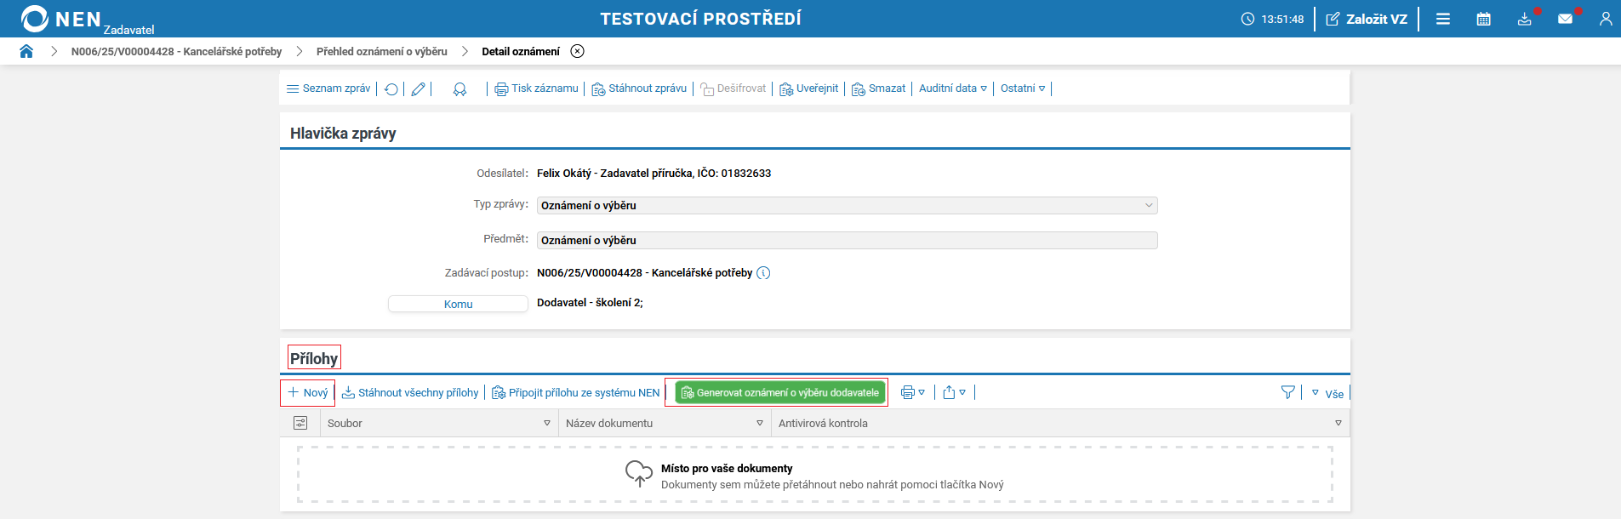Open the calendar icon in header

pyautogui.click(x=1483, y=19)
